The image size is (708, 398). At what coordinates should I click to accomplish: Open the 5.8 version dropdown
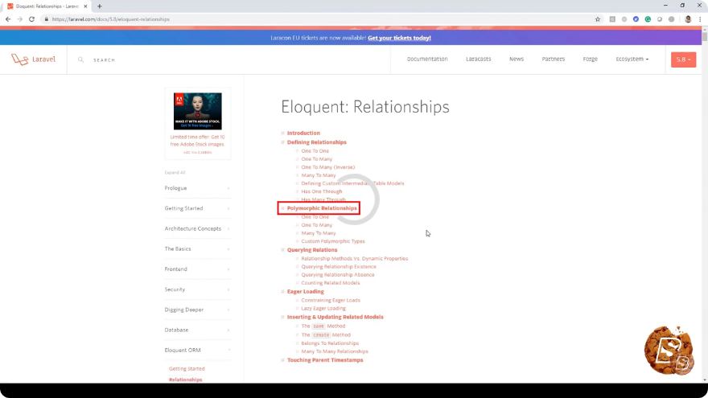(683, 59)
